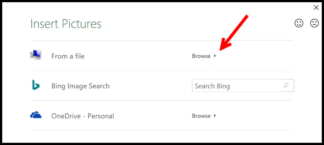Viewport: 324px width, 145px height.
Task: Click the Bing logo icon
Action: point(36,85)
